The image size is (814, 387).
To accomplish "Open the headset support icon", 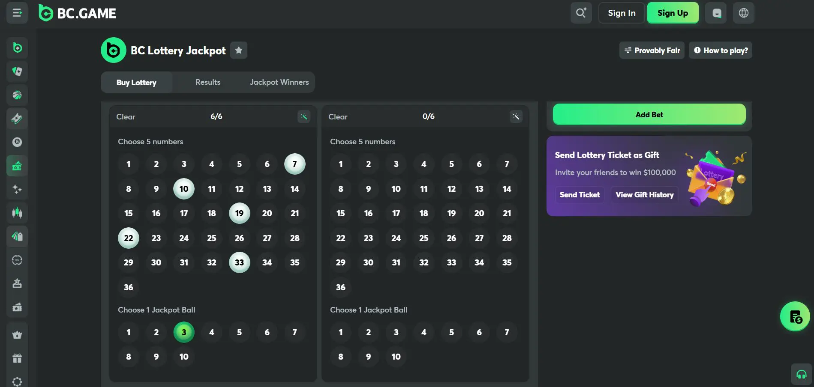I will click(801, 375).
